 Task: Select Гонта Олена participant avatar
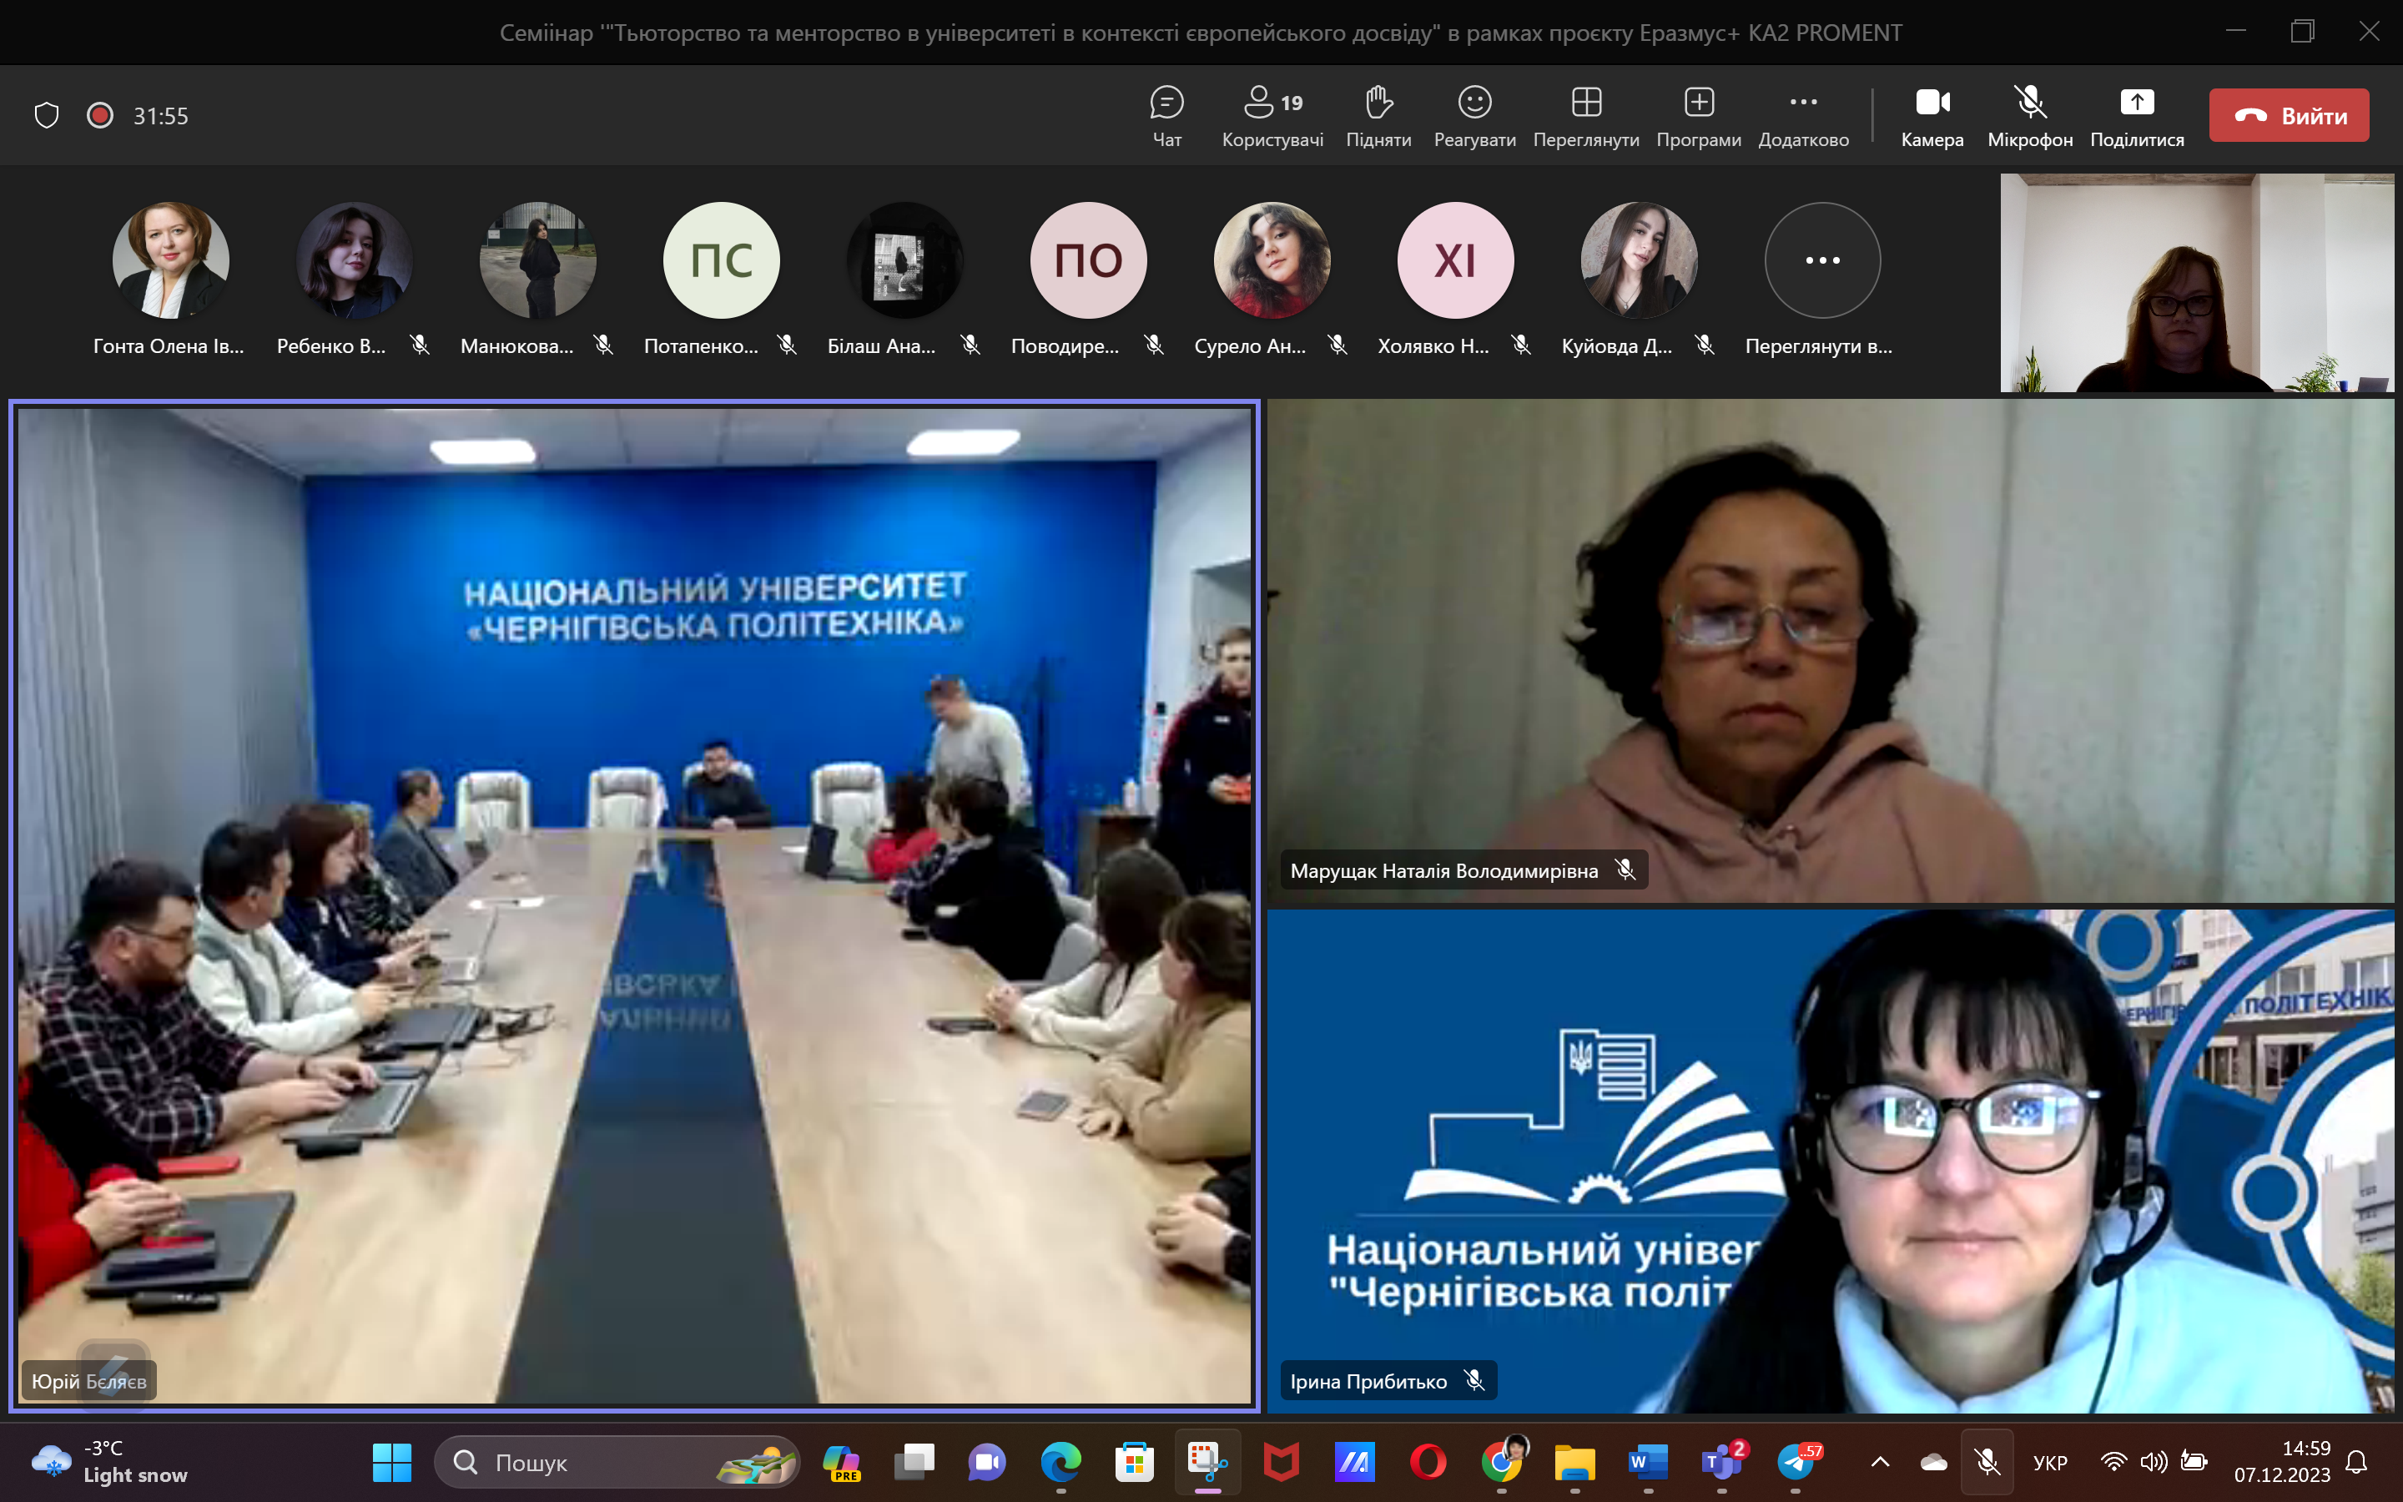(x=171, y=261)
